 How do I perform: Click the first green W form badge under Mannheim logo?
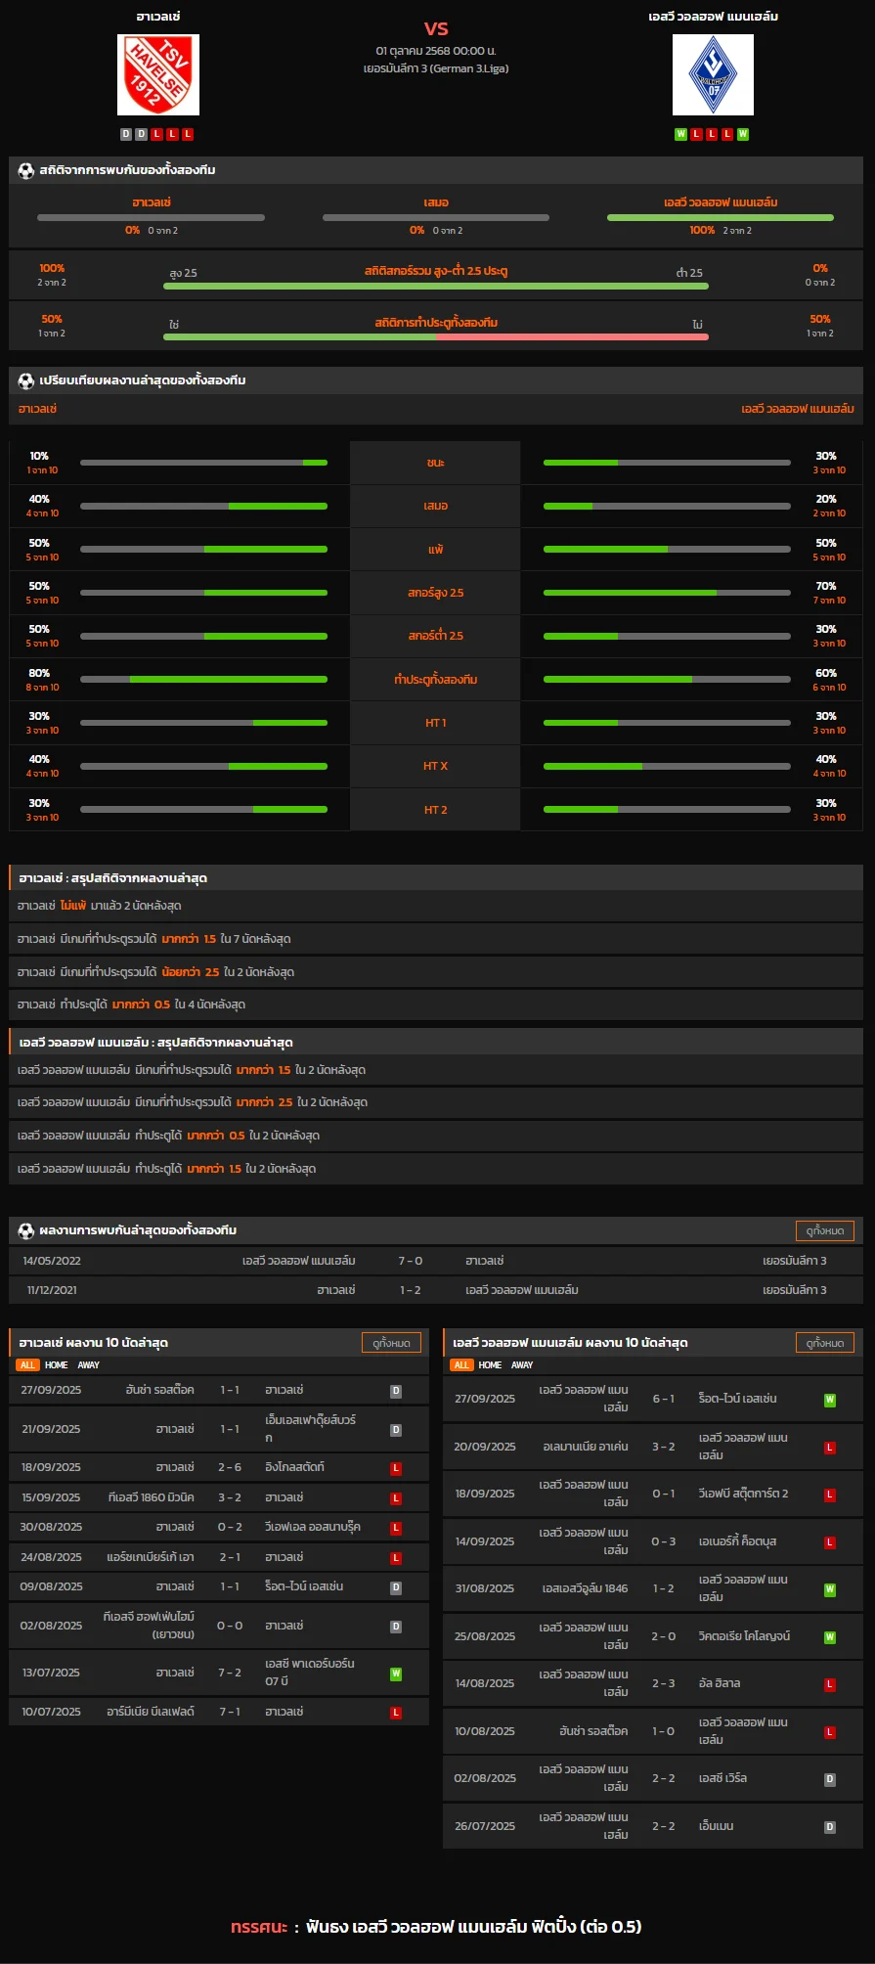[680, 134]
